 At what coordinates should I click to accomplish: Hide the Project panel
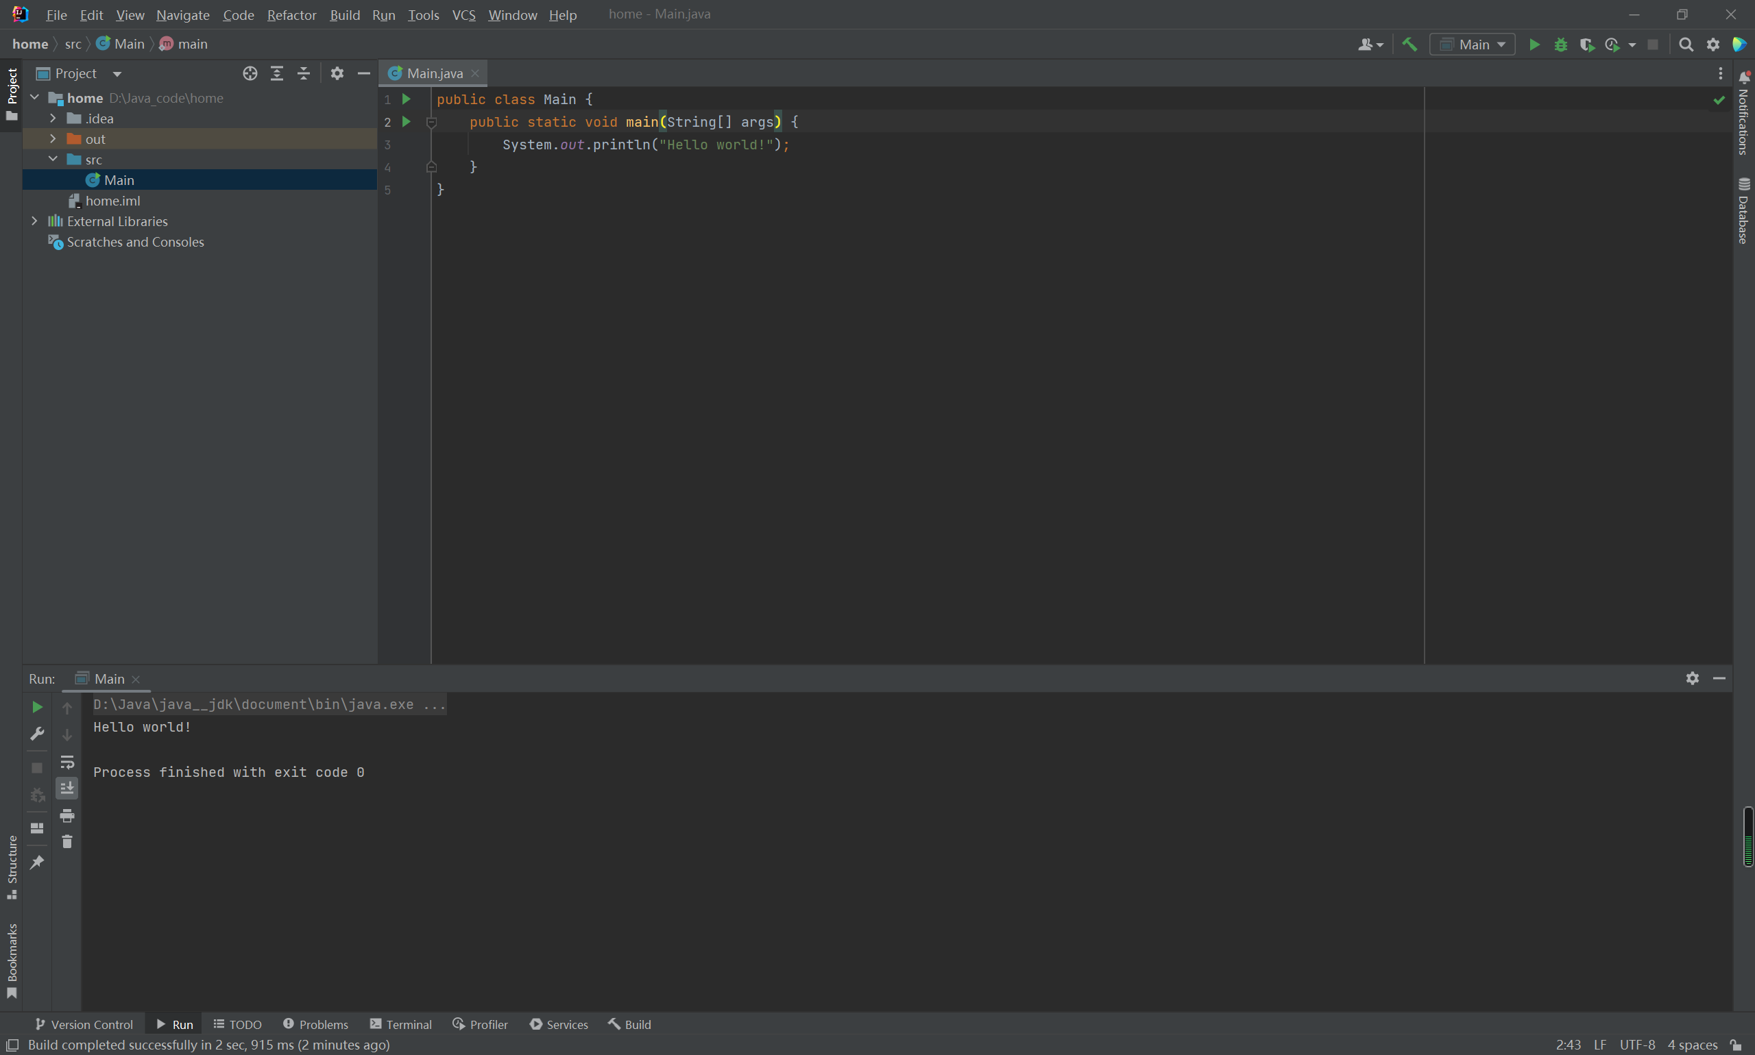[363, 73]
